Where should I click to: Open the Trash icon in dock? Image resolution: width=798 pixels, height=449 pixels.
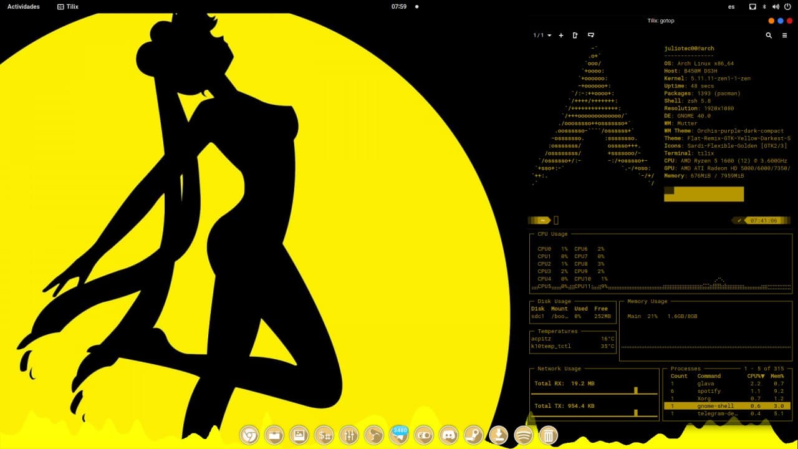coord(548,435)
